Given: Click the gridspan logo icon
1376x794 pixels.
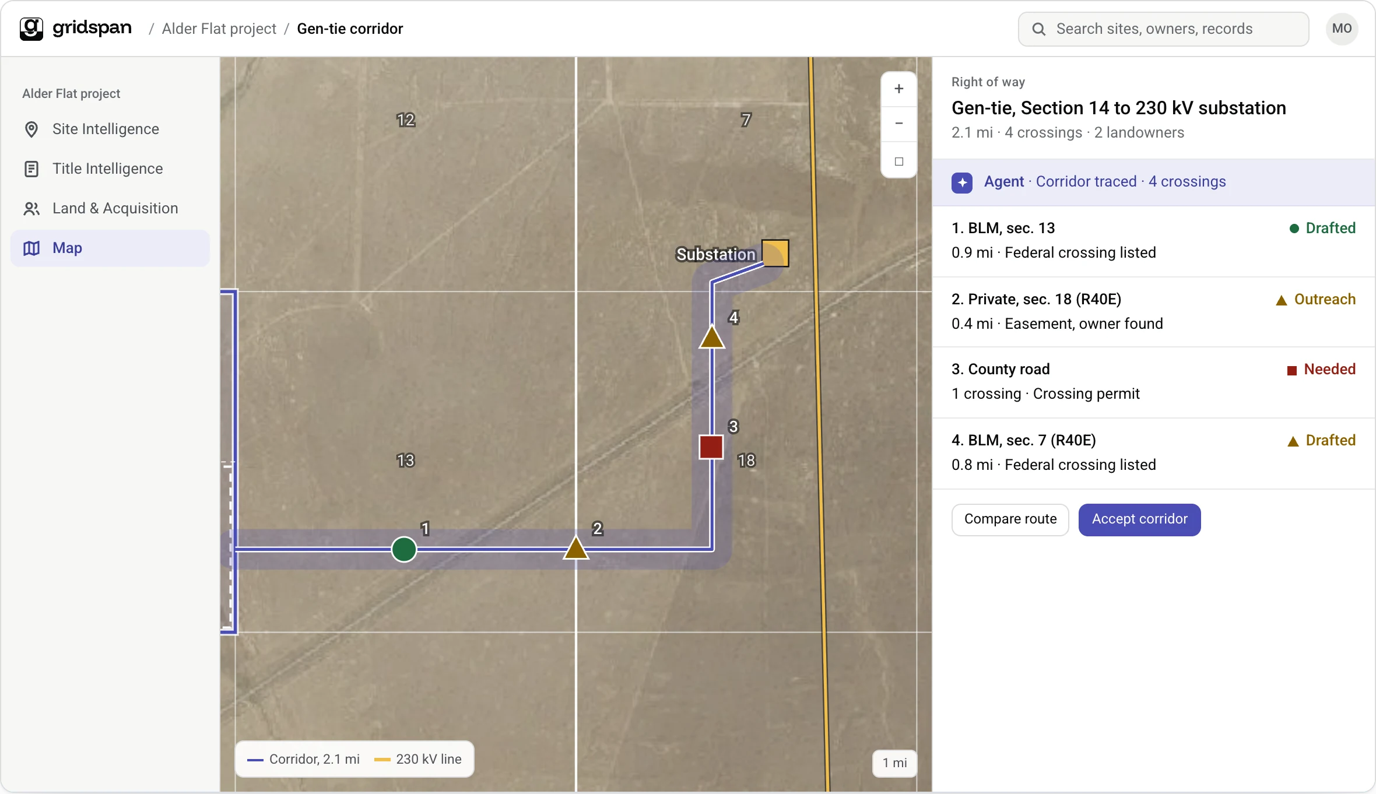Looking at the screenshot, I should click(x=31, y=29).
